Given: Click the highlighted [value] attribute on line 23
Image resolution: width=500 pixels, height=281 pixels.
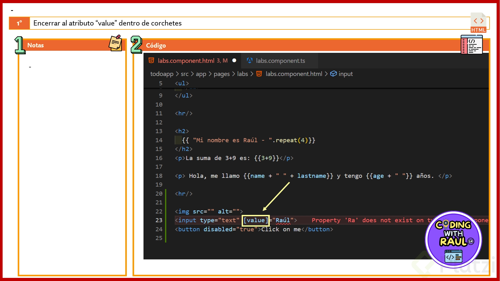Looking at the screenshot, I should (255, 220).
